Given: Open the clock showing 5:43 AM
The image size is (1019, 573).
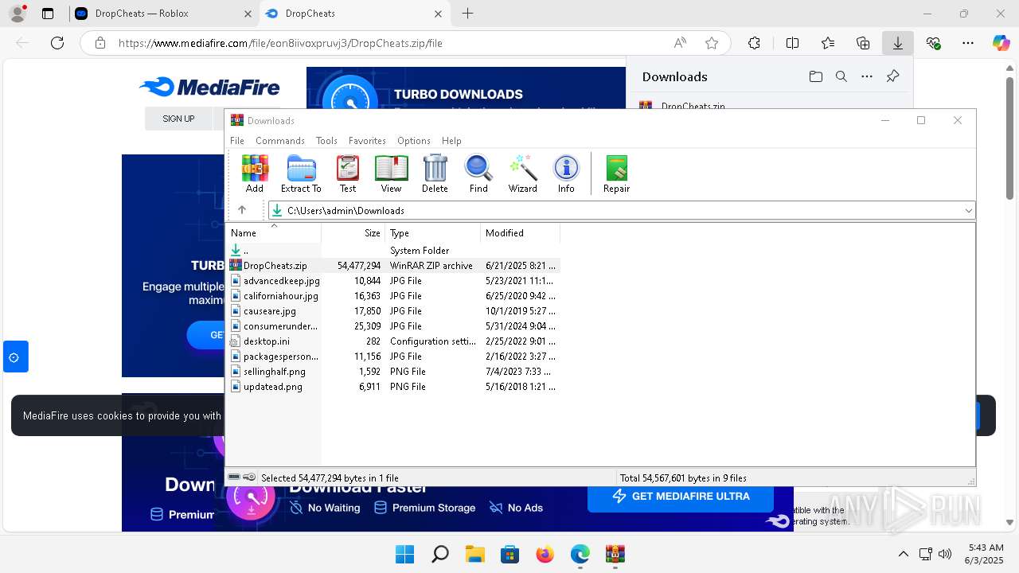Looking at the screenshot, I should pos(986,554).
